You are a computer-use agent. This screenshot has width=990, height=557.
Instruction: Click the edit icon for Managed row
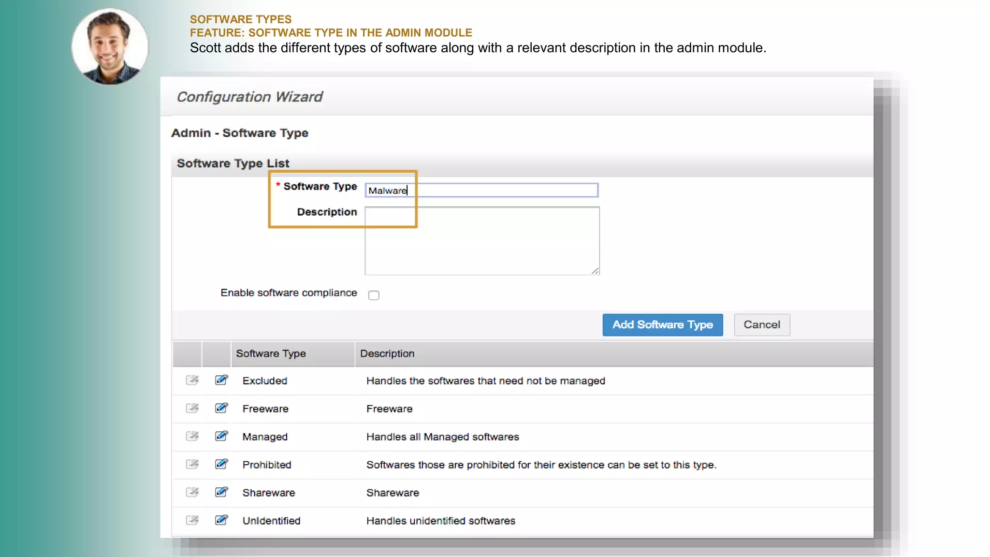pyautogui.click(x=221, y=436)
